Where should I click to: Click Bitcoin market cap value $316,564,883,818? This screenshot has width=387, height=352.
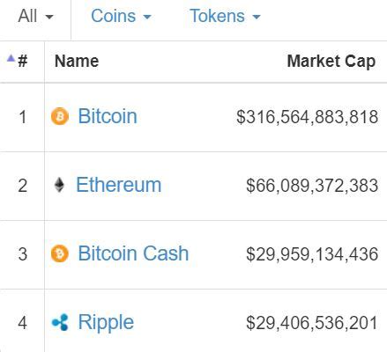[307, 117]
